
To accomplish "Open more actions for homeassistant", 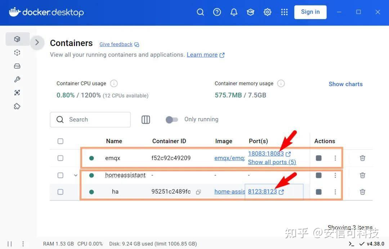I will pyautogui.click(x=335, y=175).
